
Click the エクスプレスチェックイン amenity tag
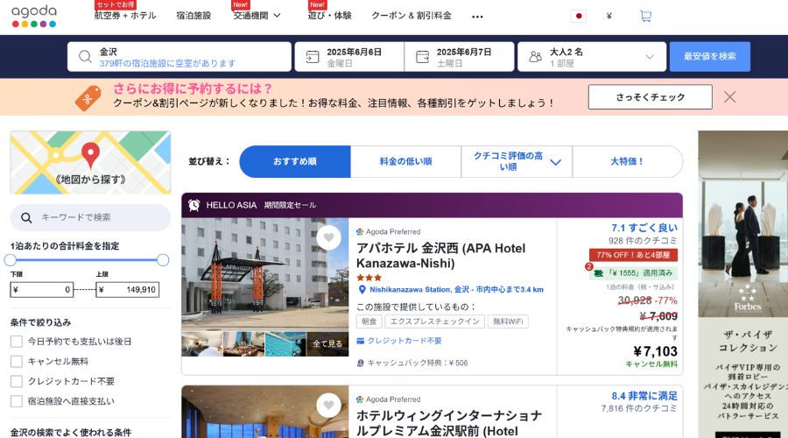434,321
